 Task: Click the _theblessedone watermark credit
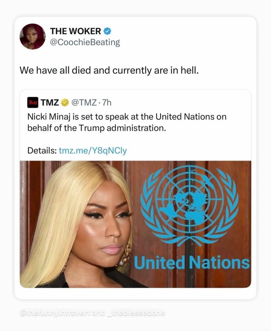pyautogui.click(x=136, y=313)
